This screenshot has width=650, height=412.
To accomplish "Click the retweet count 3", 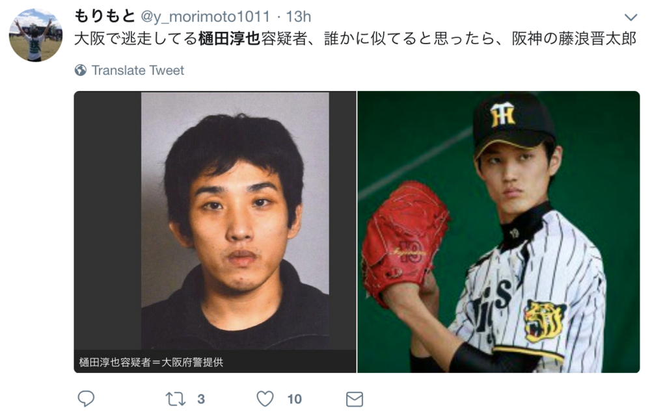I will [x=201, y=399].
